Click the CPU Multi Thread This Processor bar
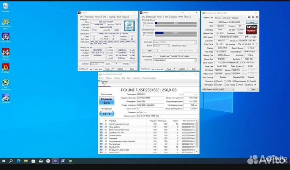Image resolution: width=290 pixels, height=170 pixels. point(176,33)
